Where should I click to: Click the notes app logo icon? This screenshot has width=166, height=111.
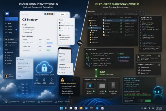(x=7, y=14)
